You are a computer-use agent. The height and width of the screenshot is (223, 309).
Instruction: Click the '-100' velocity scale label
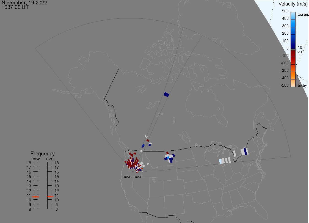(x=285, y=56)
